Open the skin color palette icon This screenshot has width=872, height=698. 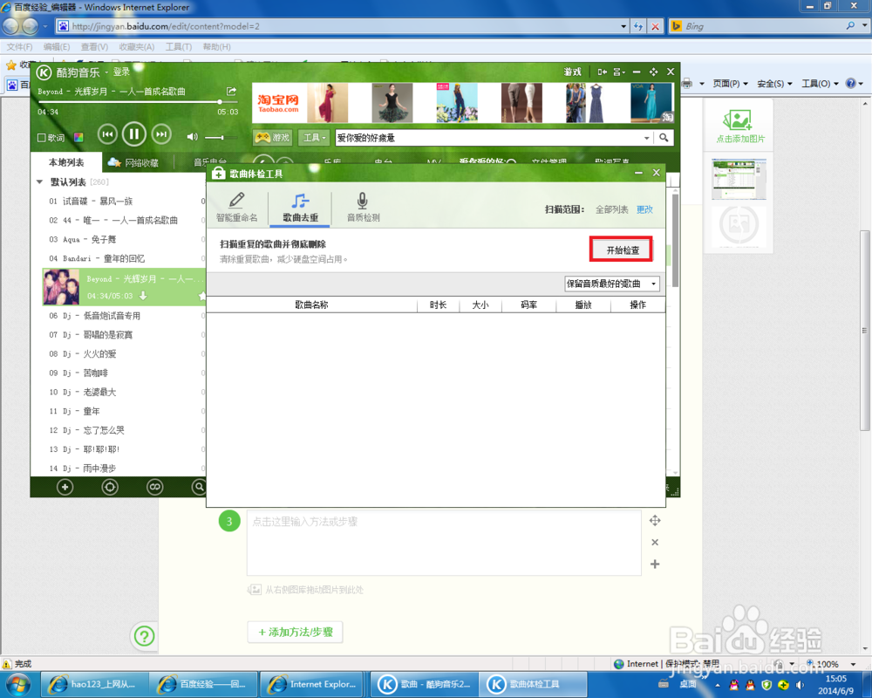78,138
